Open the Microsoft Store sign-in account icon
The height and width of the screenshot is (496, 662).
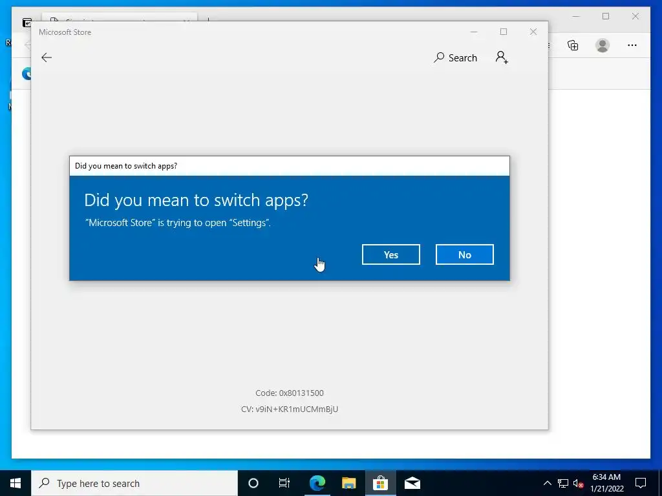(502, 57)
